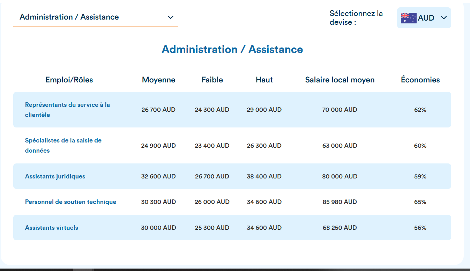The image size is (470, 271).
Task: Open Personnel de soutien technique link
Action: [x=70, y=202]
